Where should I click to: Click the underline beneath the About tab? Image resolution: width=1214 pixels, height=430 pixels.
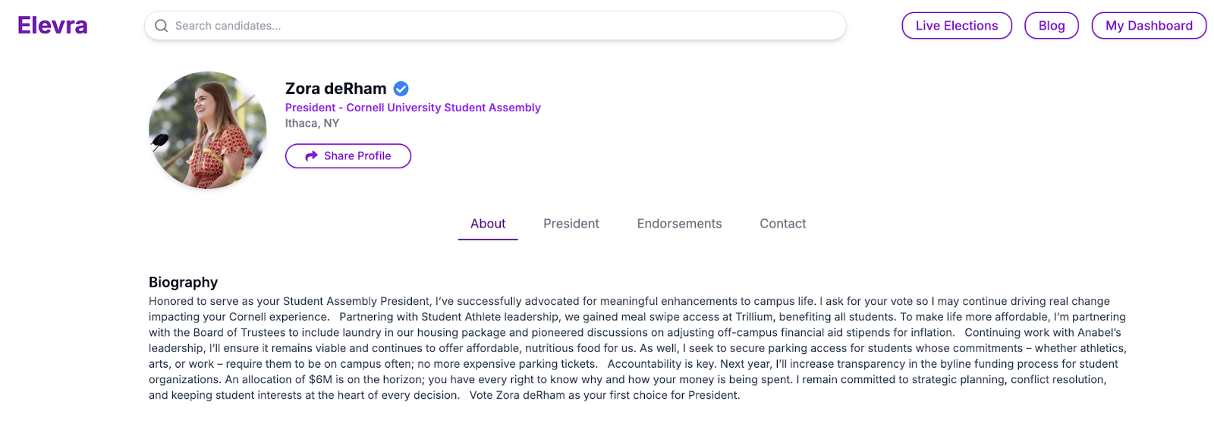[488, 240]
